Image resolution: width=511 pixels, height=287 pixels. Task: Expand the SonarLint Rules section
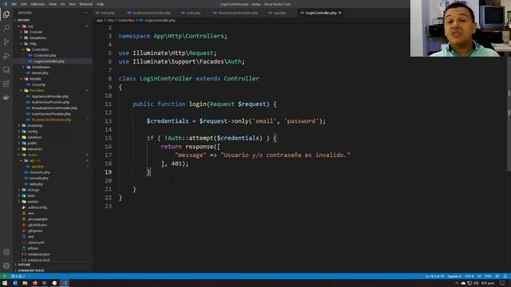coord(31,270)
